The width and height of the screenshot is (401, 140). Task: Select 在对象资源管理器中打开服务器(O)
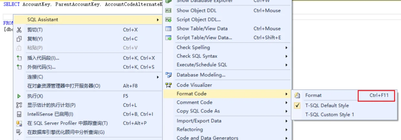point(88,86)
